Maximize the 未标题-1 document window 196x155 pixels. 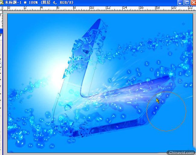point(187,3)
